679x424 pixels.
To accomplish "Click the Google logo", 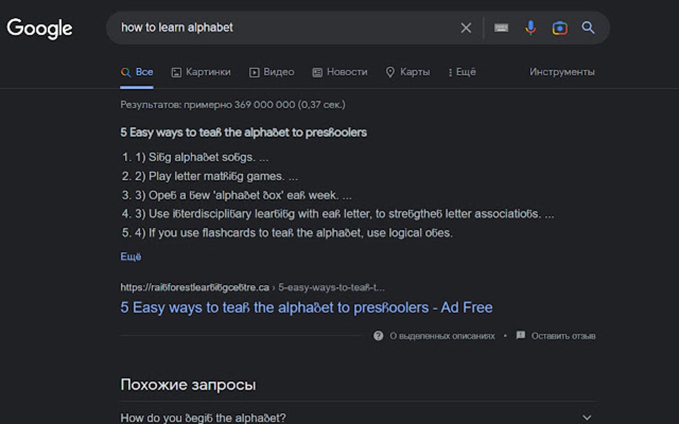I will (39, 28).
